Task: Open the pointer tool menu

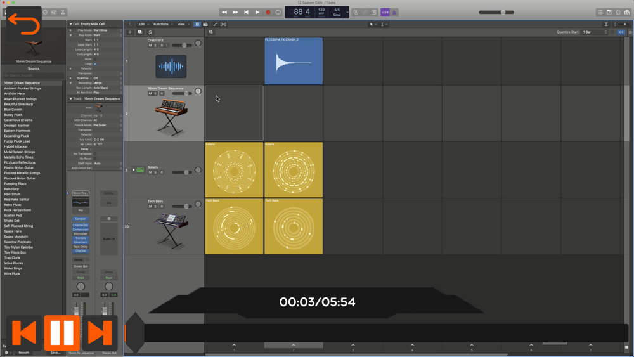Action: 373,24
